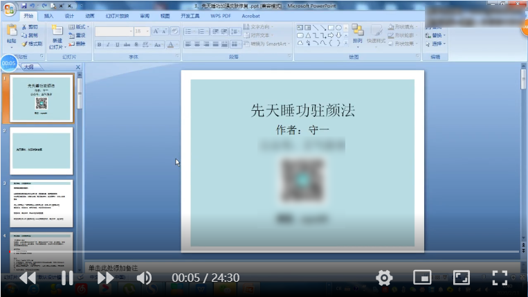The image size is (528, 297).
Task: Increase the font size
Action: tap(156, 31)
